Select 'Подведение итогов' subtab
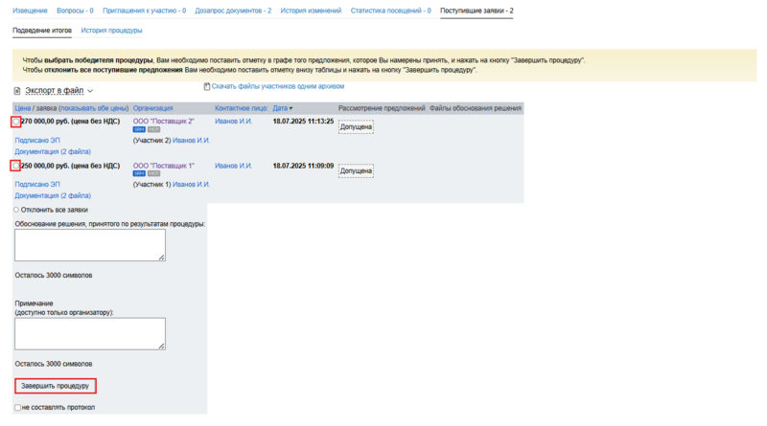Screen dimensions: 767x426 coord(42,31)
